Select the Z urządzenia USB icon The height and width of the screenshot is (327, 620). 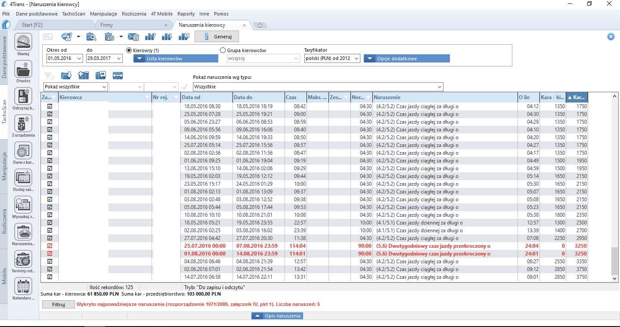click(x=23, y=123)
